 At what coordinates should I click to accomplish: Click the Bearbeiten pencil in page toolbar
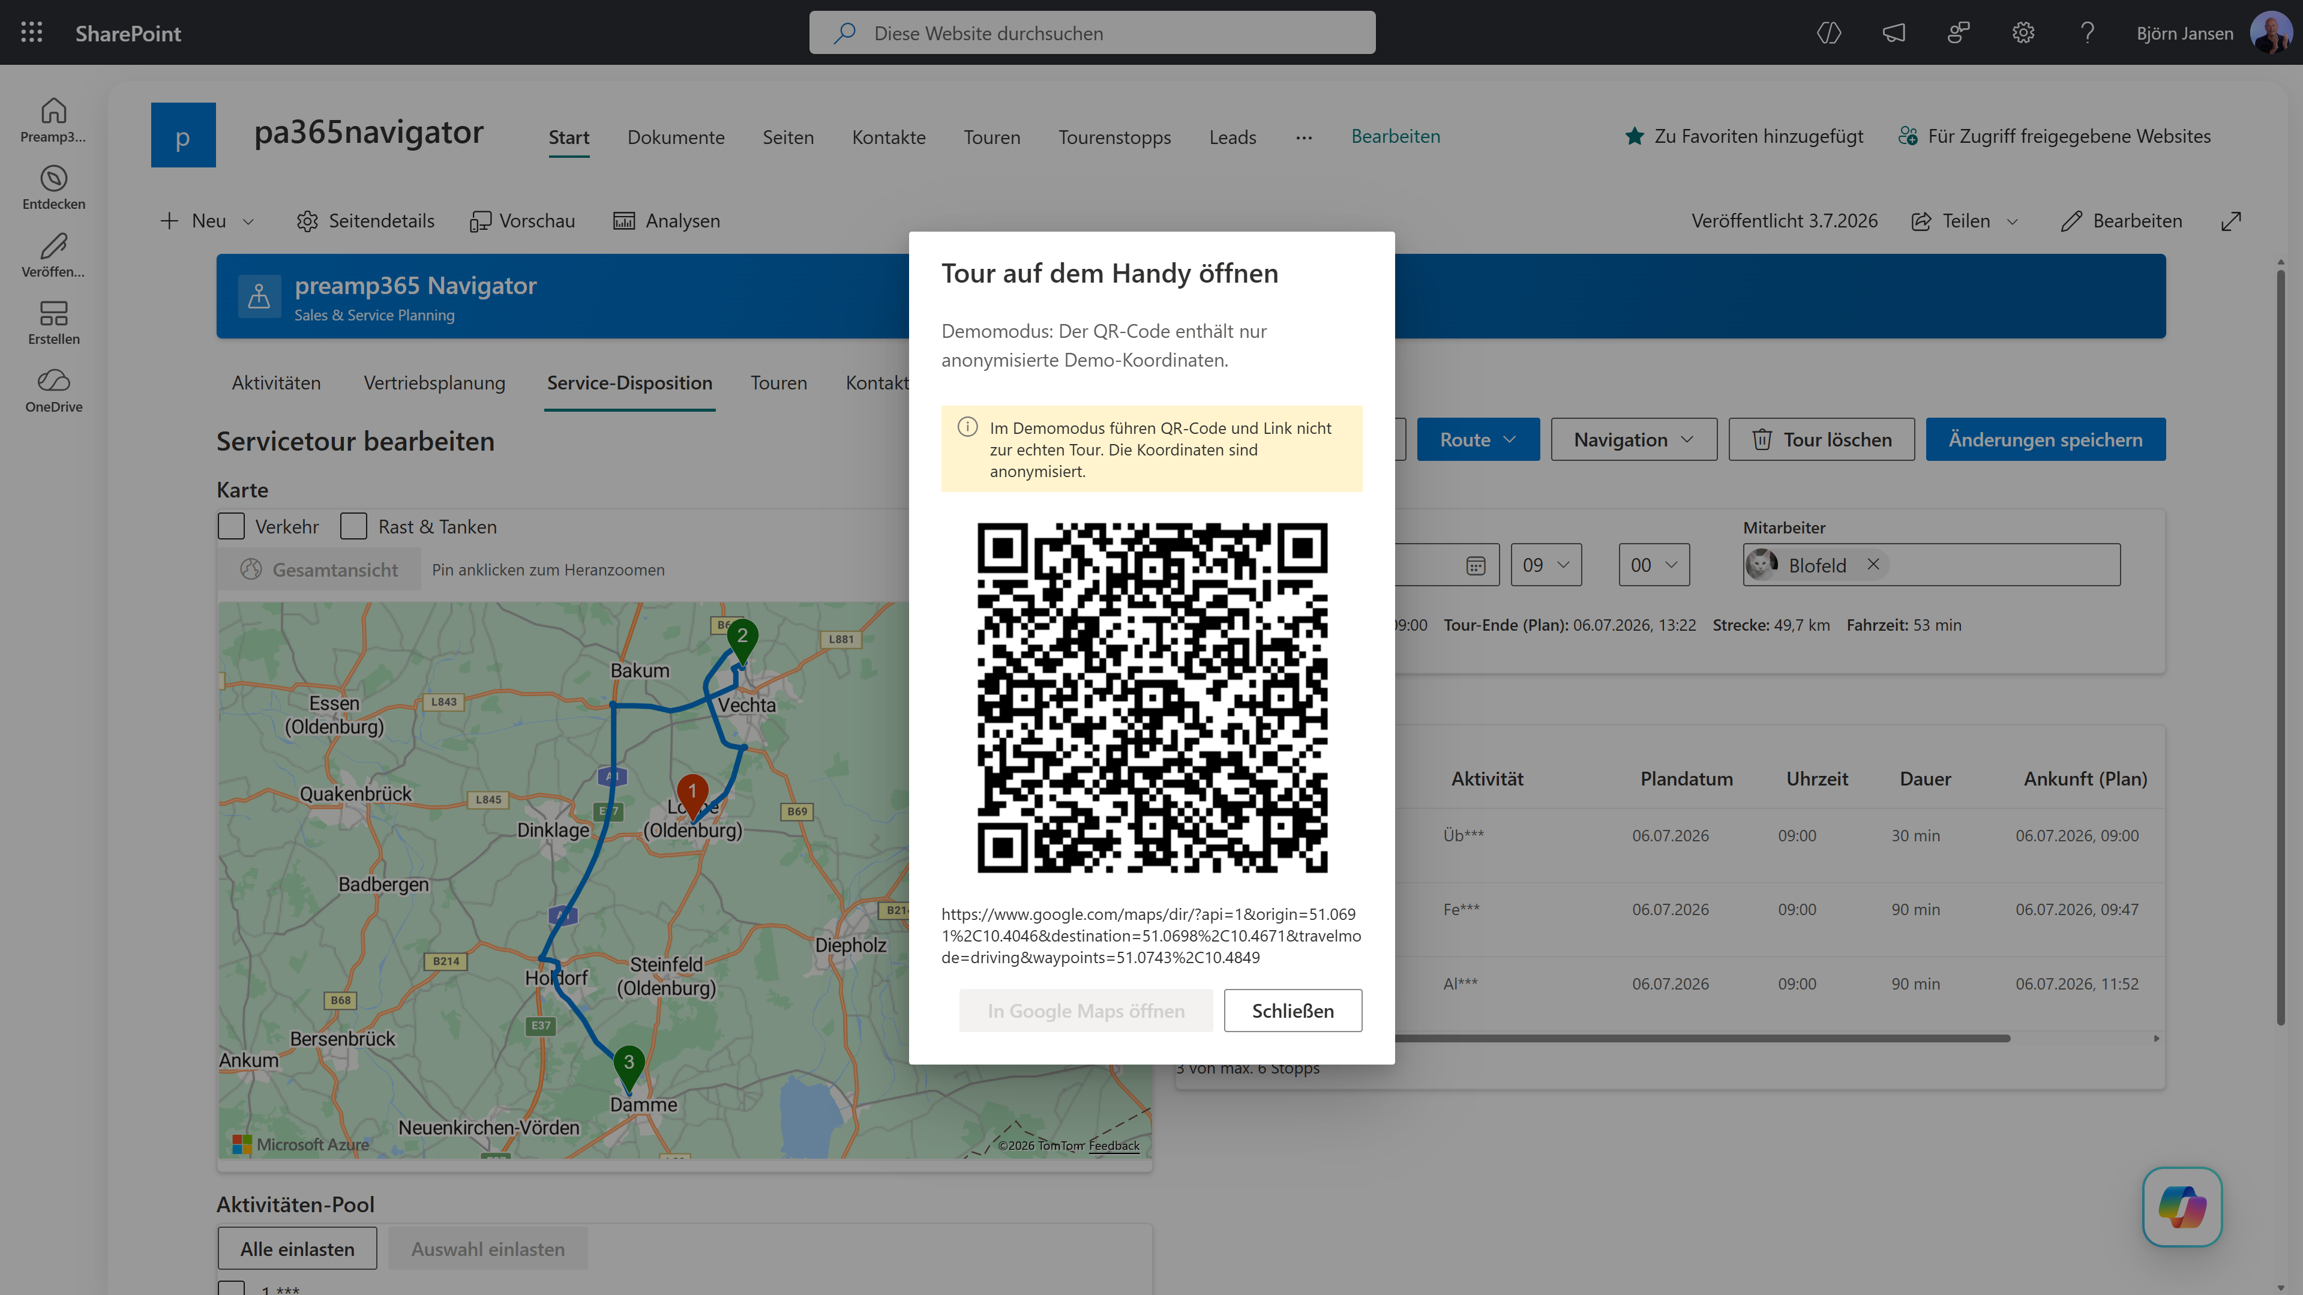(x=2122, y=221)
